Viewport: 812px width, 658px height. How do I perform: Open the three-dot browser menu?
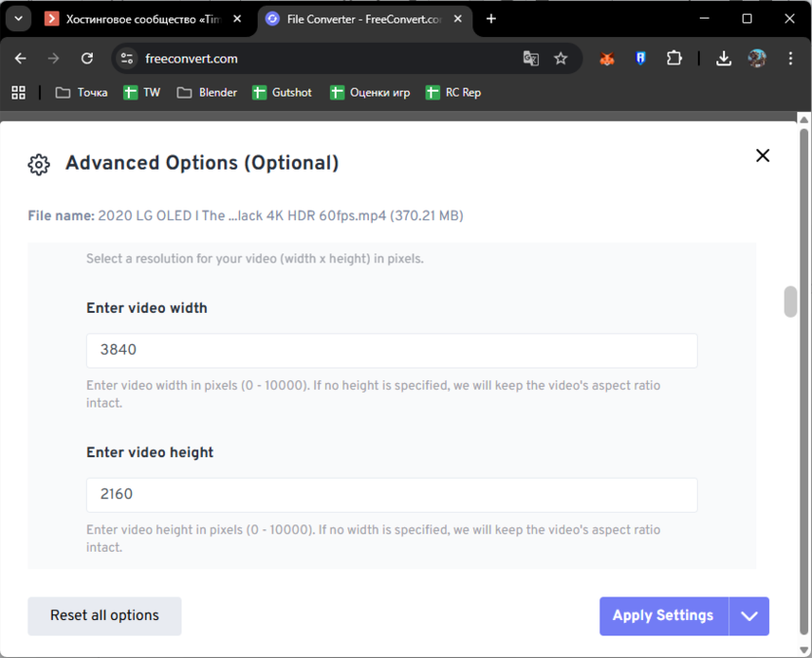[792, 59]
